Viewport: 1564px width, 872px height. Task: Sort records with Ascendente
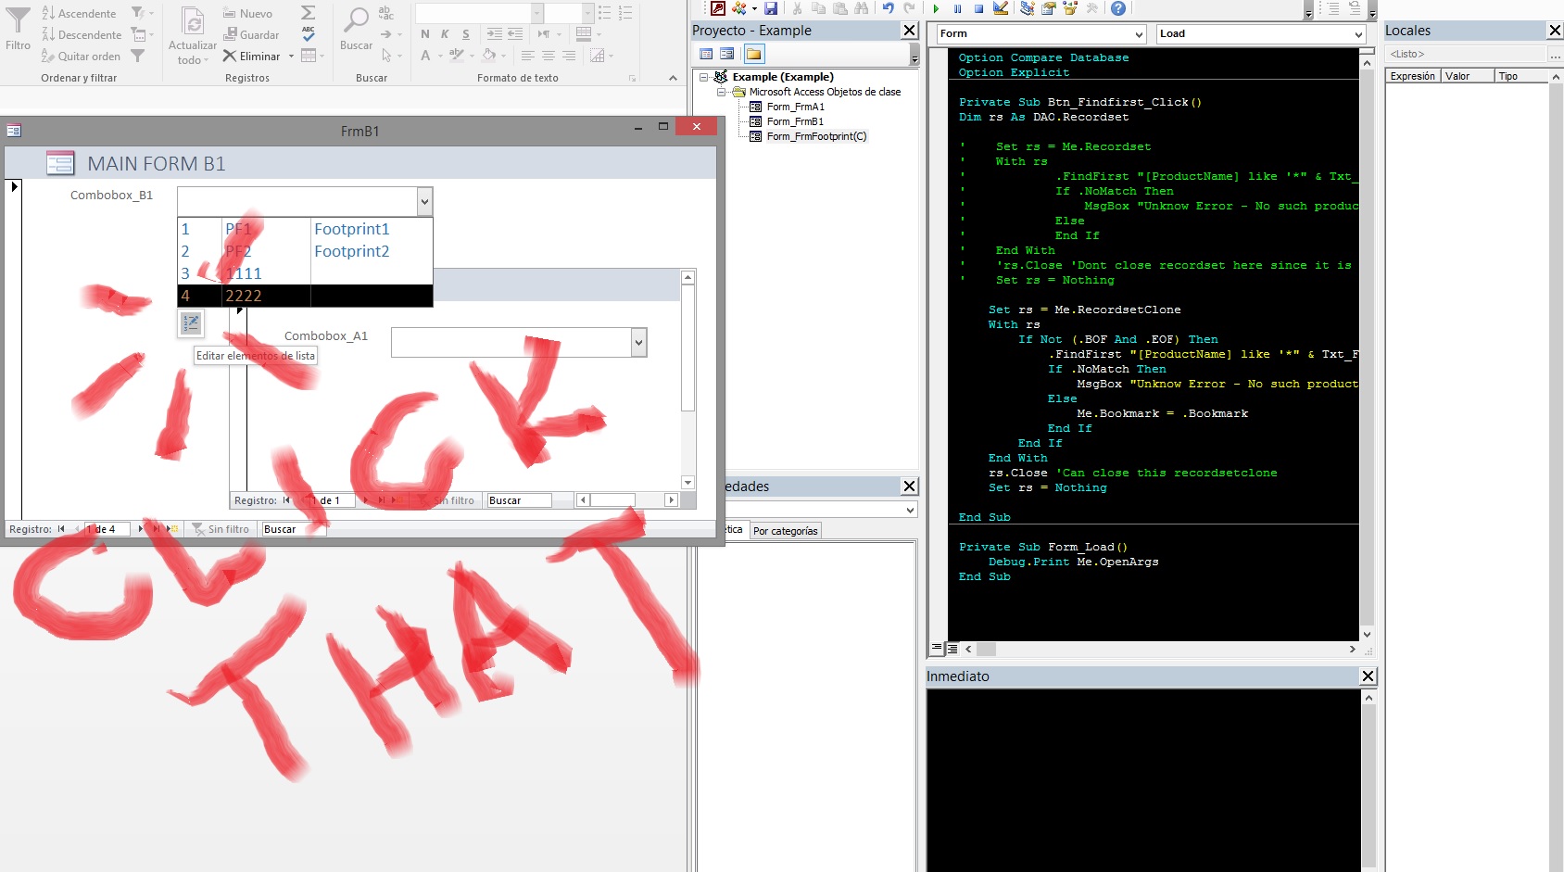79,13
